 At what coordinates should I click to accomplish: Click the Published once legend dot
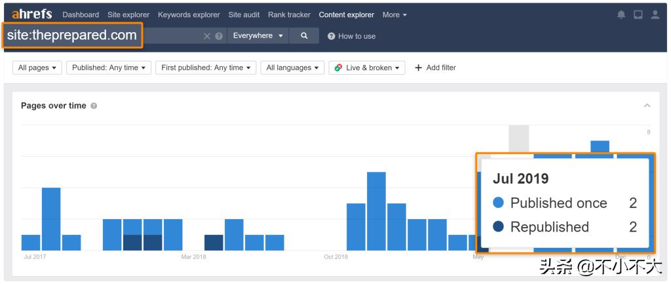[498, 203]
